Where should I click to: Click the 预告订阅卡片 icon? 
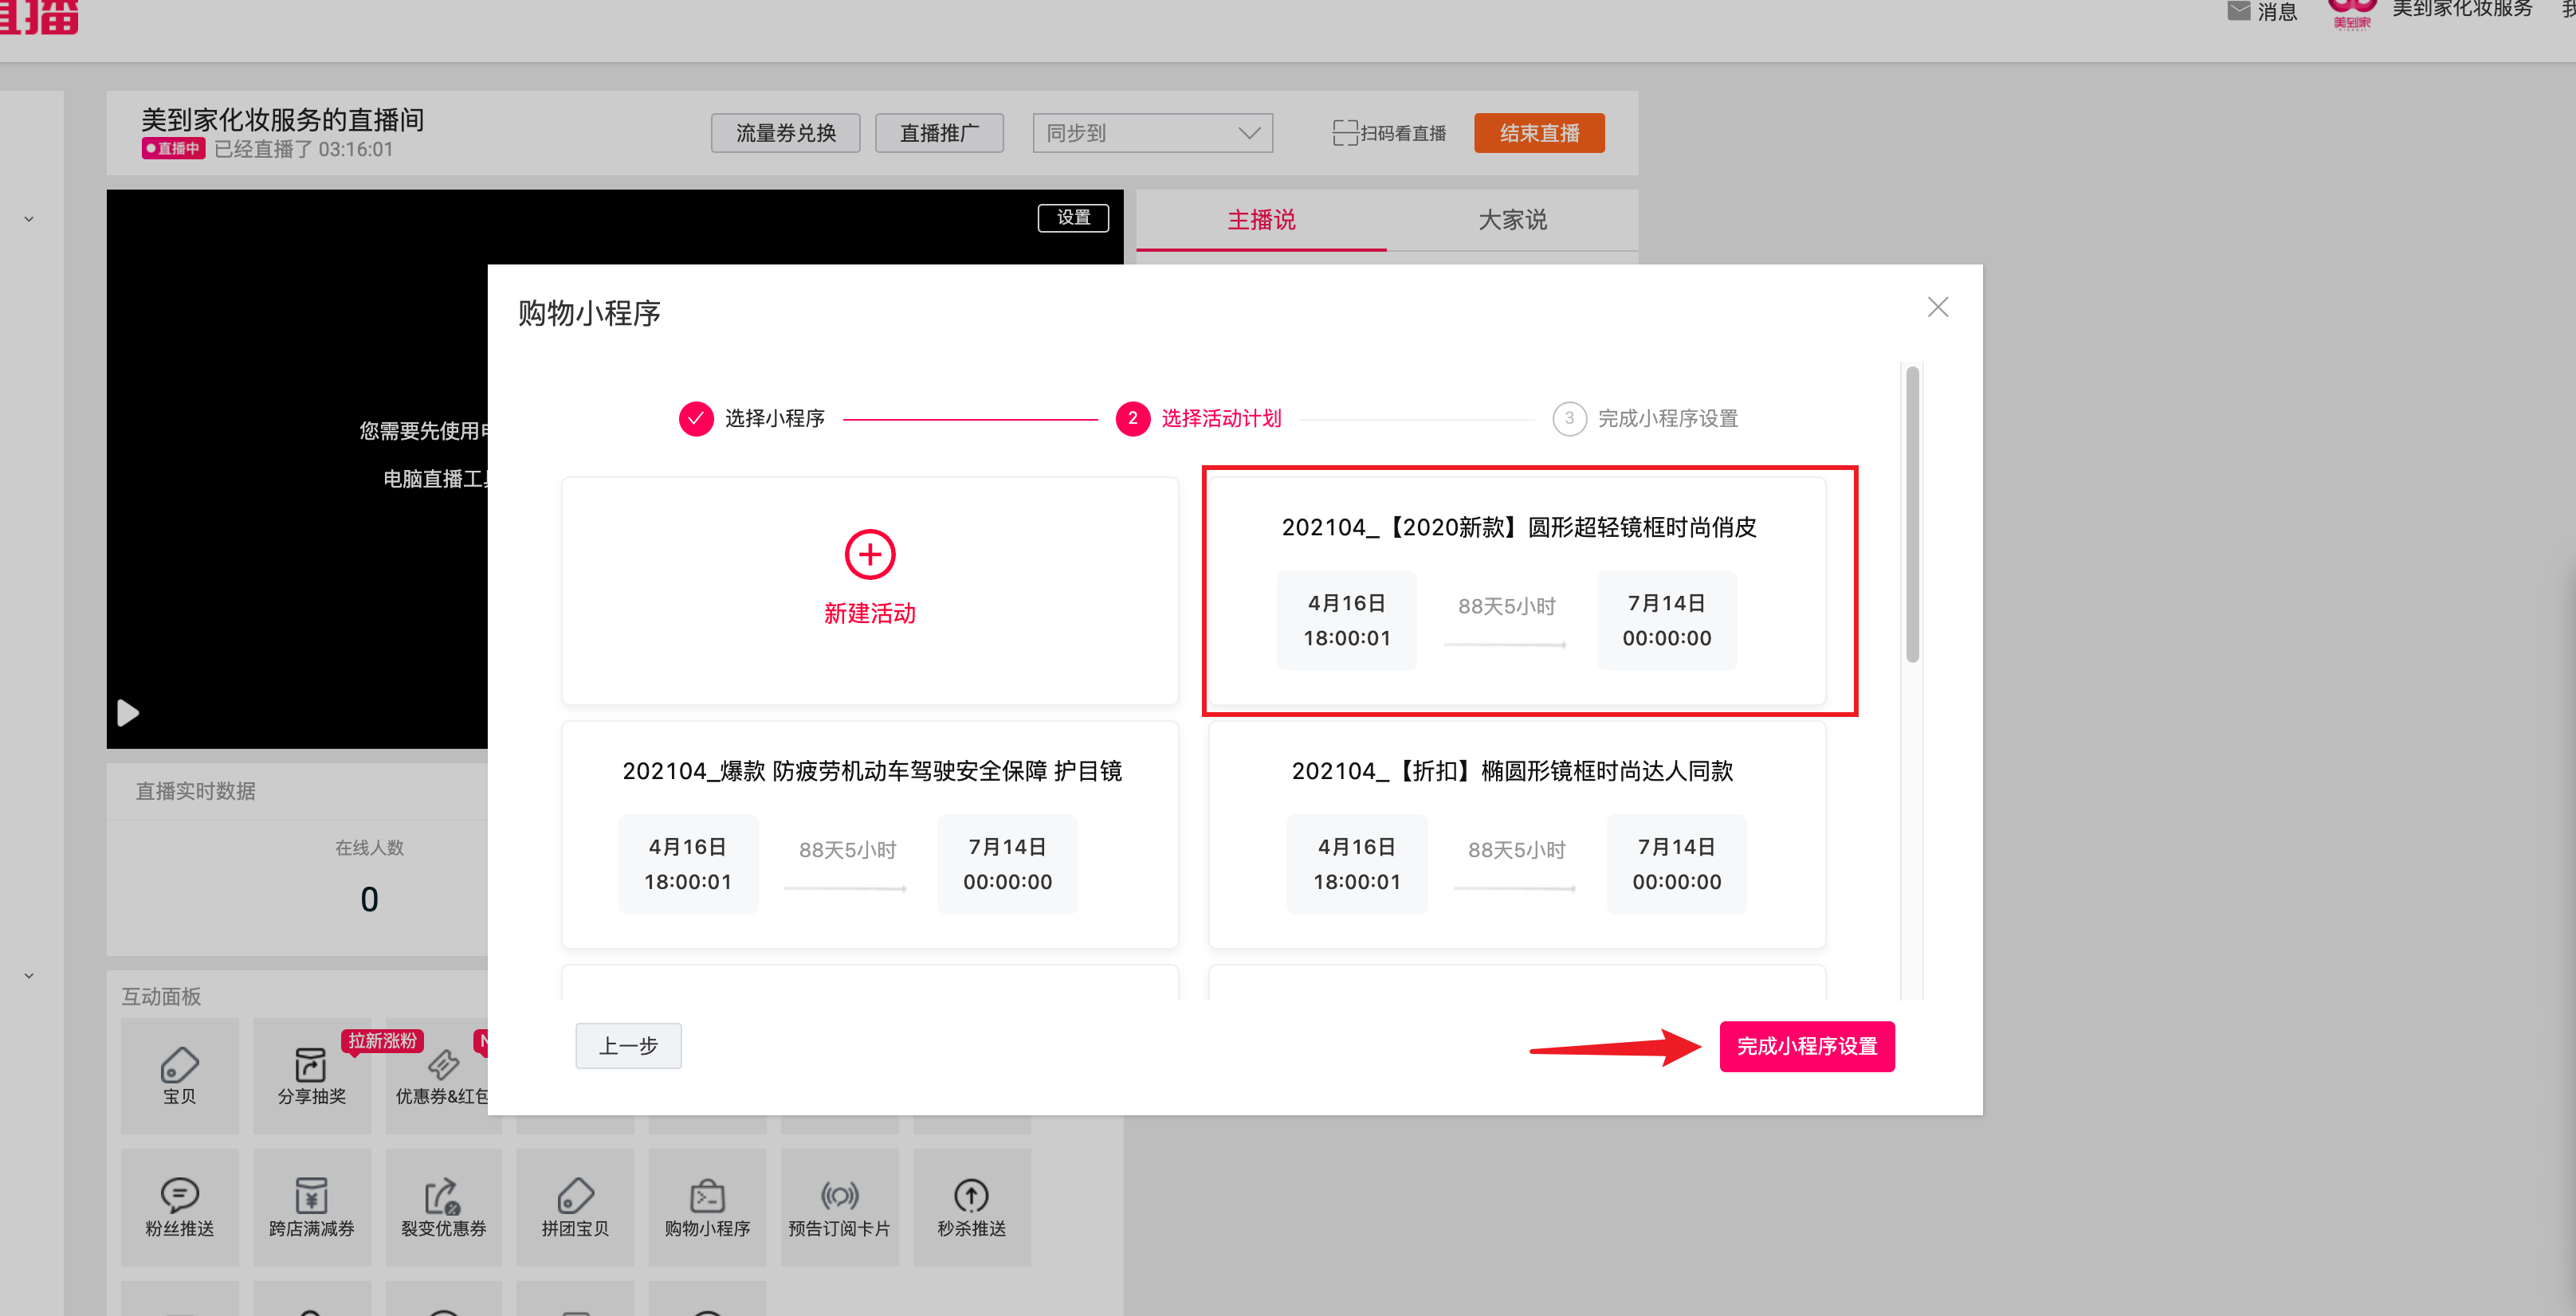(839, 1195)
